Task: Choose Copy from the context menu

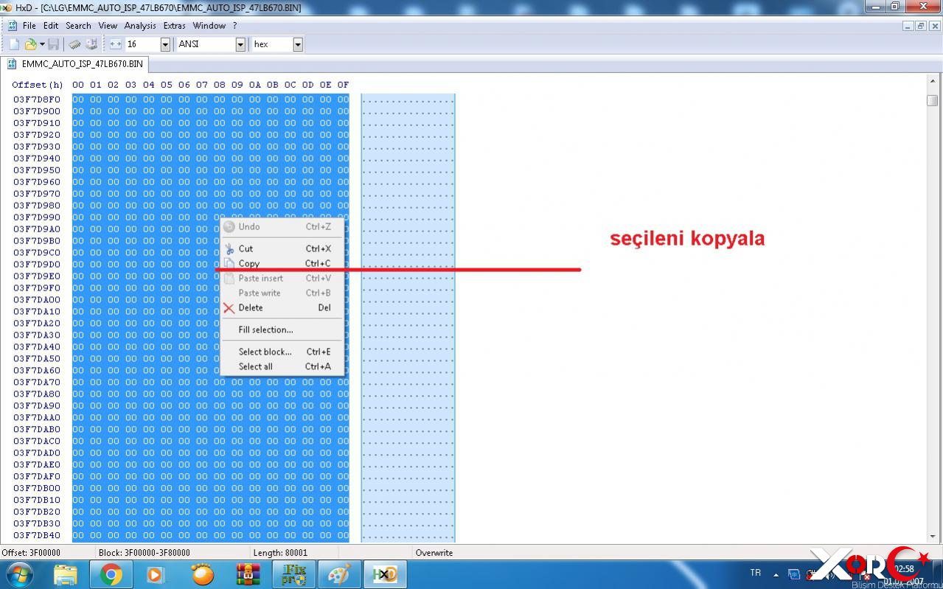Action: click(249, 263)
